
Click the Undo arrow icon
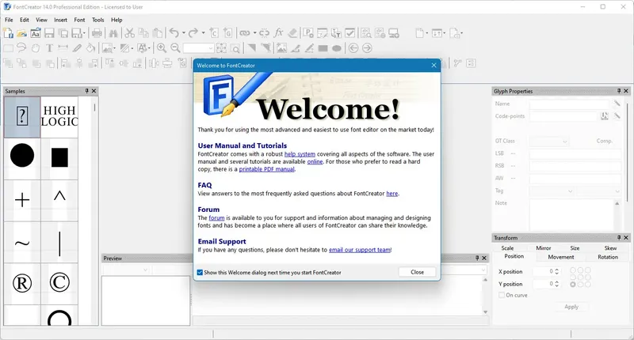click(174, 33)
